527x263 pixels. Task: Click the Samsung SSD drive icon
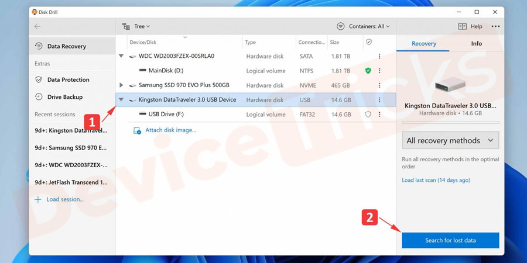pyautogui.click(x=133, y=85)
